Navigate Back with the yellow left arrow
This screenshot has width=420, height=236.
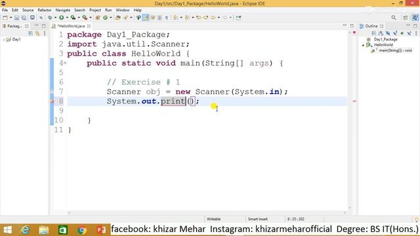coord(213,18)
